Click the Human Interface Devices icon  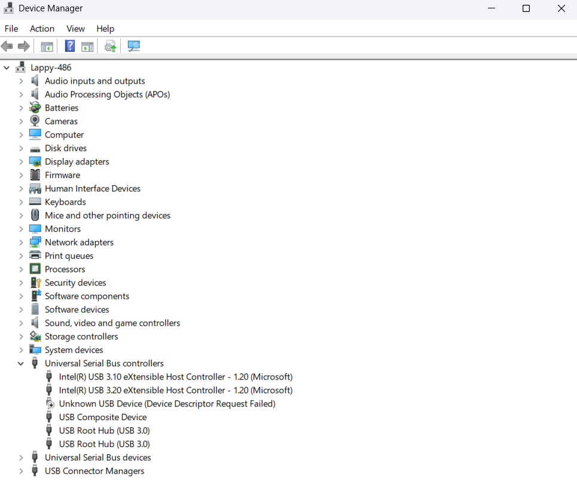pyautogui.click(x=35, y=189)
